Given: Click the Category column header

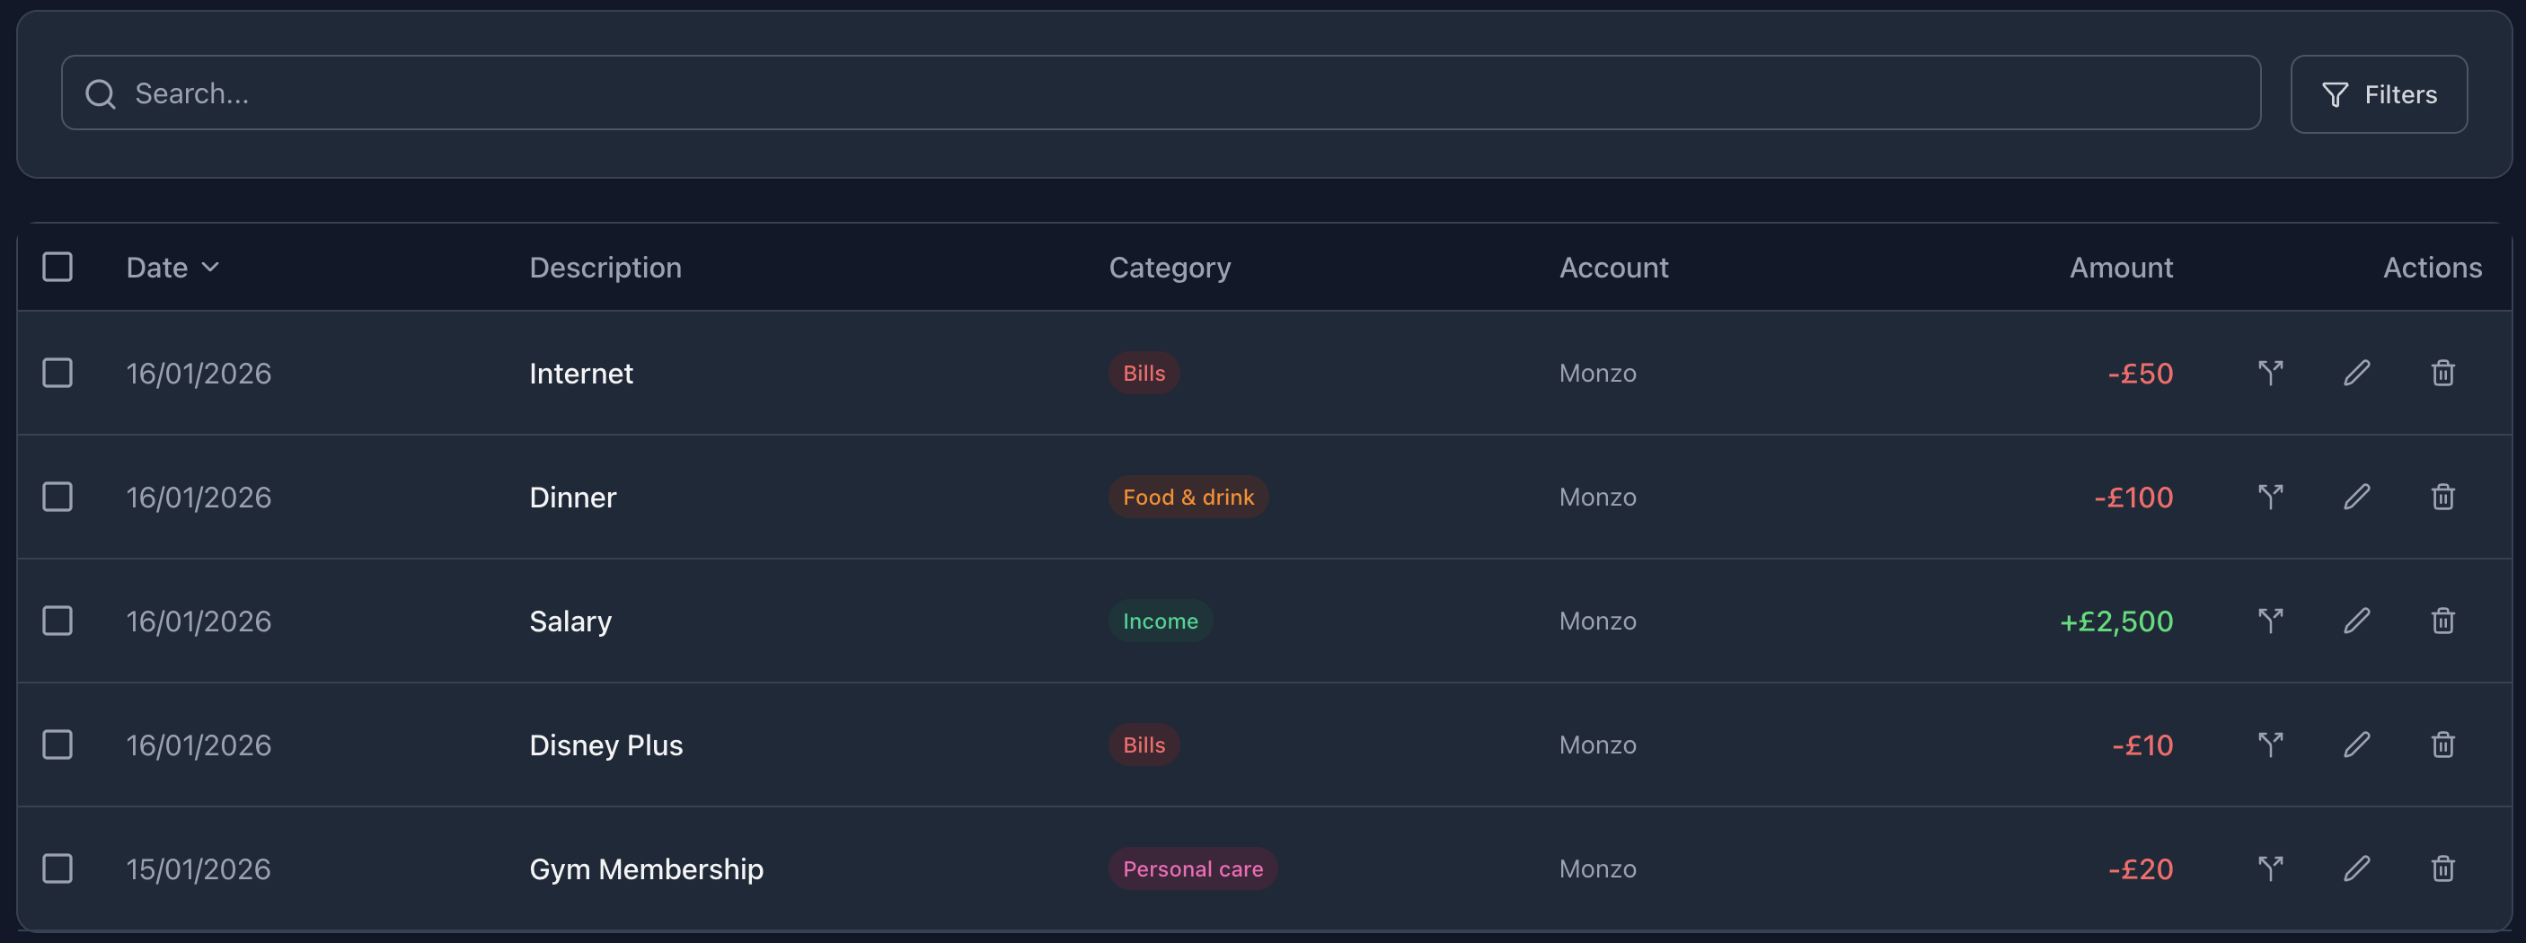Looking at the screenshot, I should 1170,267.
